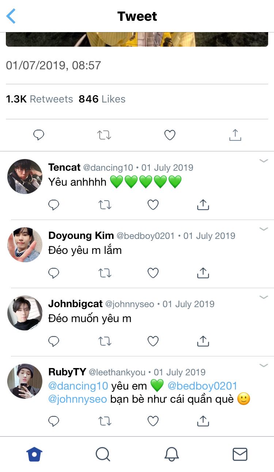Like the main tweet

tap(170, 135)
